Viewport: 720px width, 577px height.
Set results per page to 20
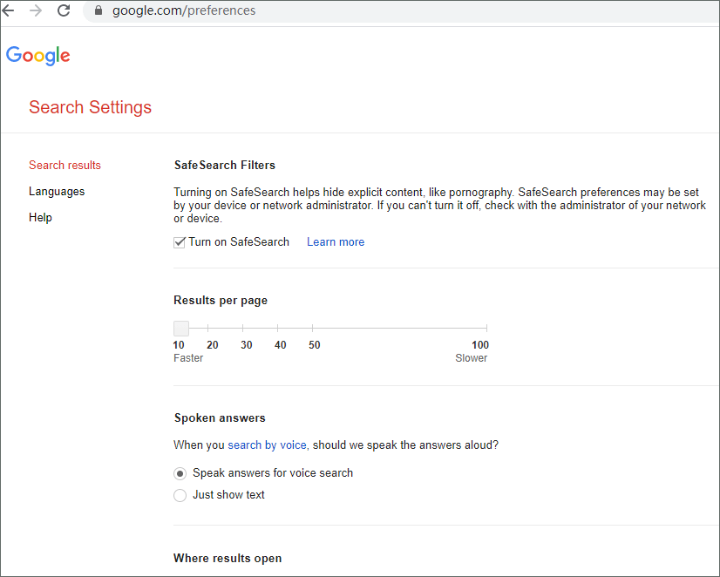pyautogui.click(x=208, y=329)
